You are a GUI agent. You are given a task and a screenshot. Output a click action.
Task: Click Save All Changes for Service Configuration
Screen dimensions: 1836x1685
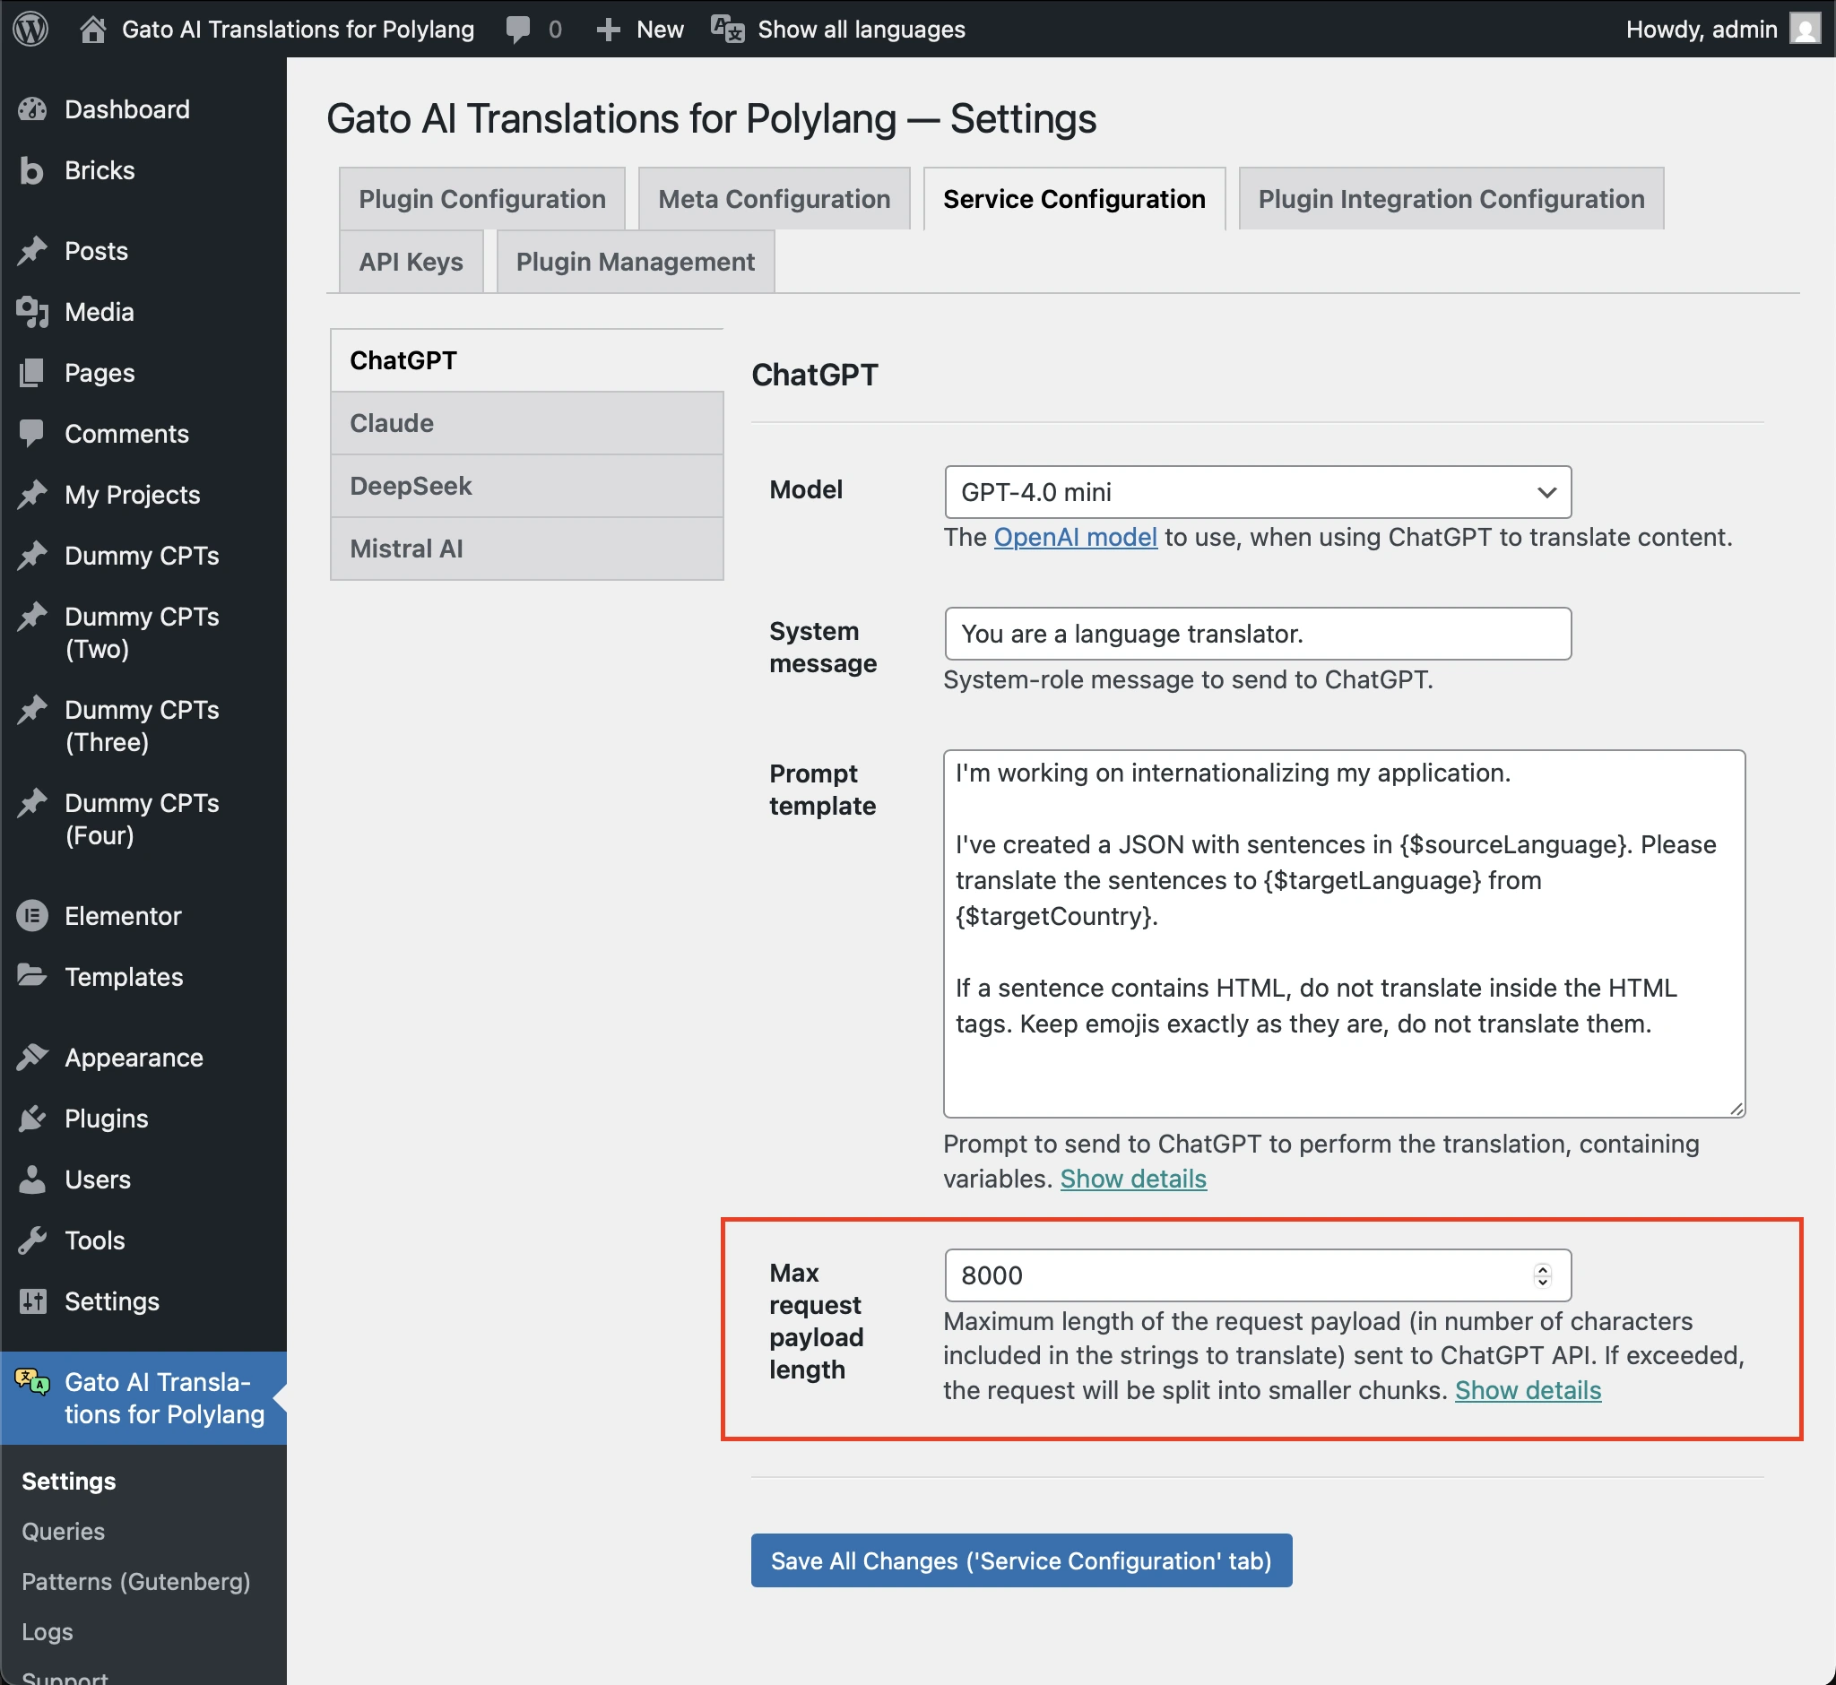(x=1019, y=1560)
